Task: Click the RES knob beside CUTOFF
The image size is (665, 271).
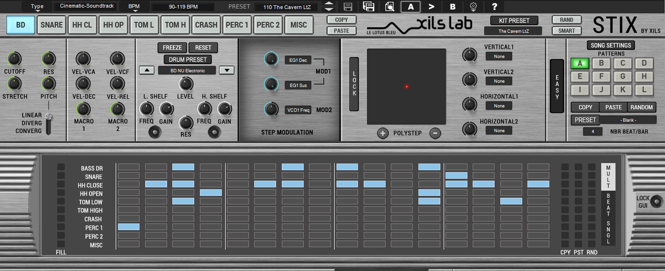Action: [x=48, y=59]
